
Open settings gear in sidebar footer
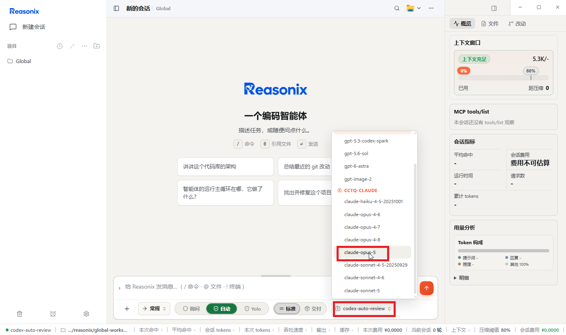[x=86, y=314]
